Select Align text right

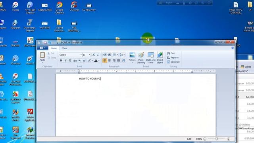(114, 60)
